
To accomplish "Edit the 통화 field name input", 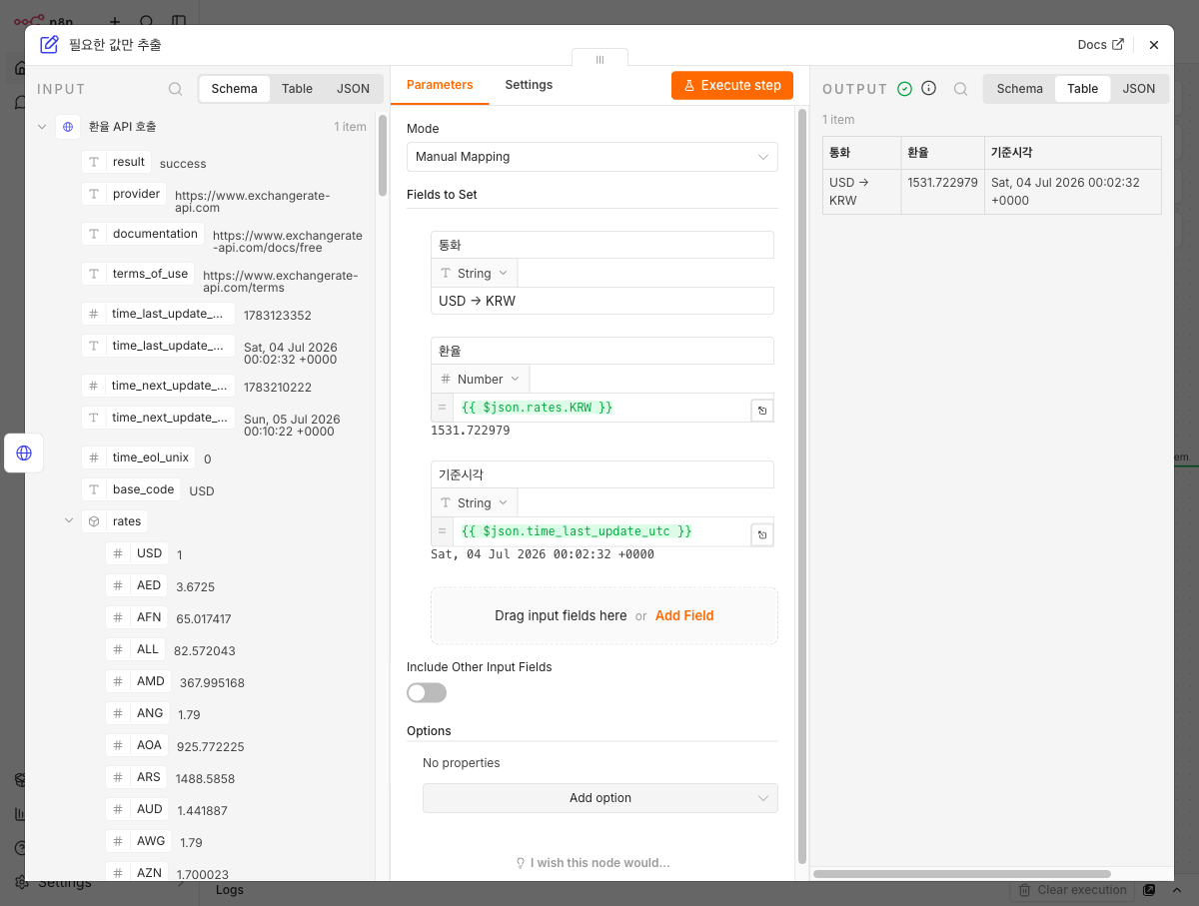I will 602,245.
